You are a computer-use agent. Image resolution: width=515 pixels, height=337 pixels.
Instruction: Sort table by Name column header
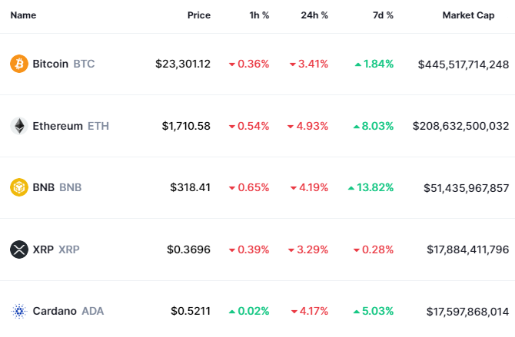coord(23,15)
